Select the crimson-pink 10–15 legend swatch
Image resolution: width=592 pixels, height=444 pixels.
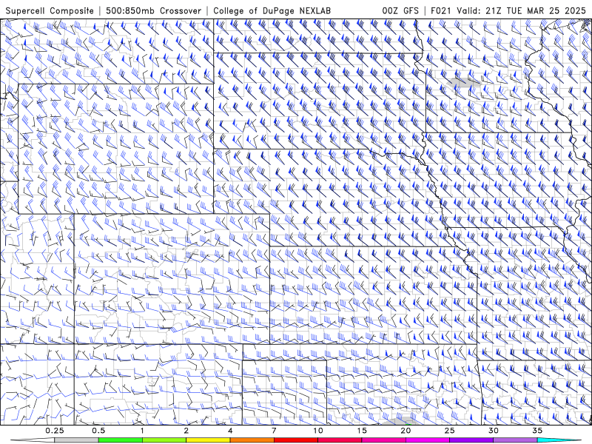pos(340,440)
